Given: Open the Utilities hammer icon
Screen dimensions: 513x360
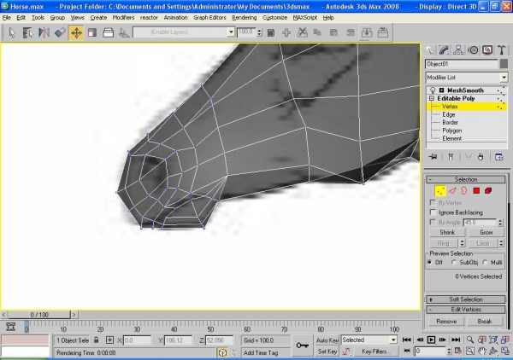Looking at the screenshot, I should [x=501, y=50].
